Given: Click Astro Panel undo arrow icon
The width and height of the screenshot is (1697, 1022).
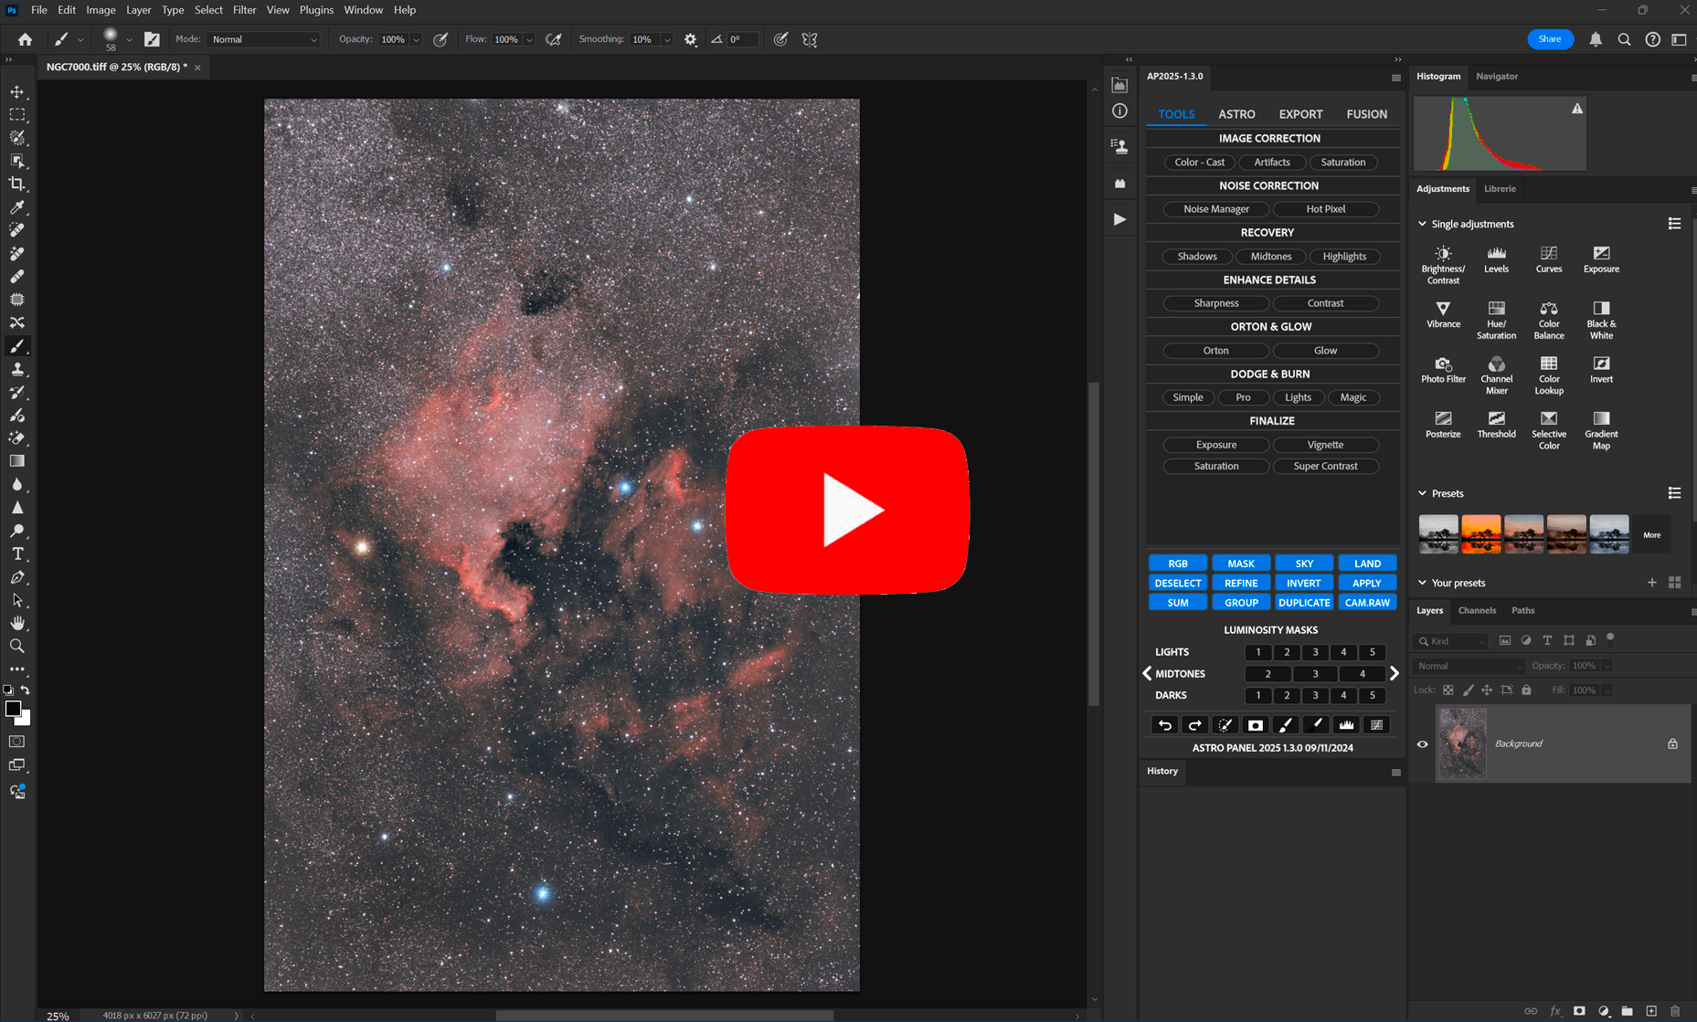Looking at the screenshot, I should pos(1165,725).
